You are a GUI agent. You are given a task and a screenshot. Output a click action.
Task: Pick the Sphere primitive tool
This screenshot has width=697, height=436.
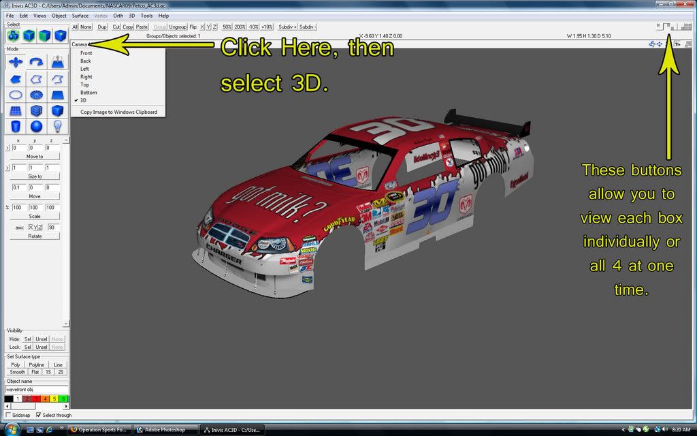click(37, 126)
